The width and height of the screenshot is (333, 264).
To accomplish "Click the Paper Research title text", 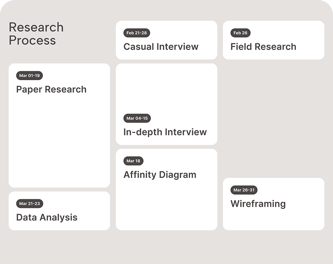I will point(51,89).
